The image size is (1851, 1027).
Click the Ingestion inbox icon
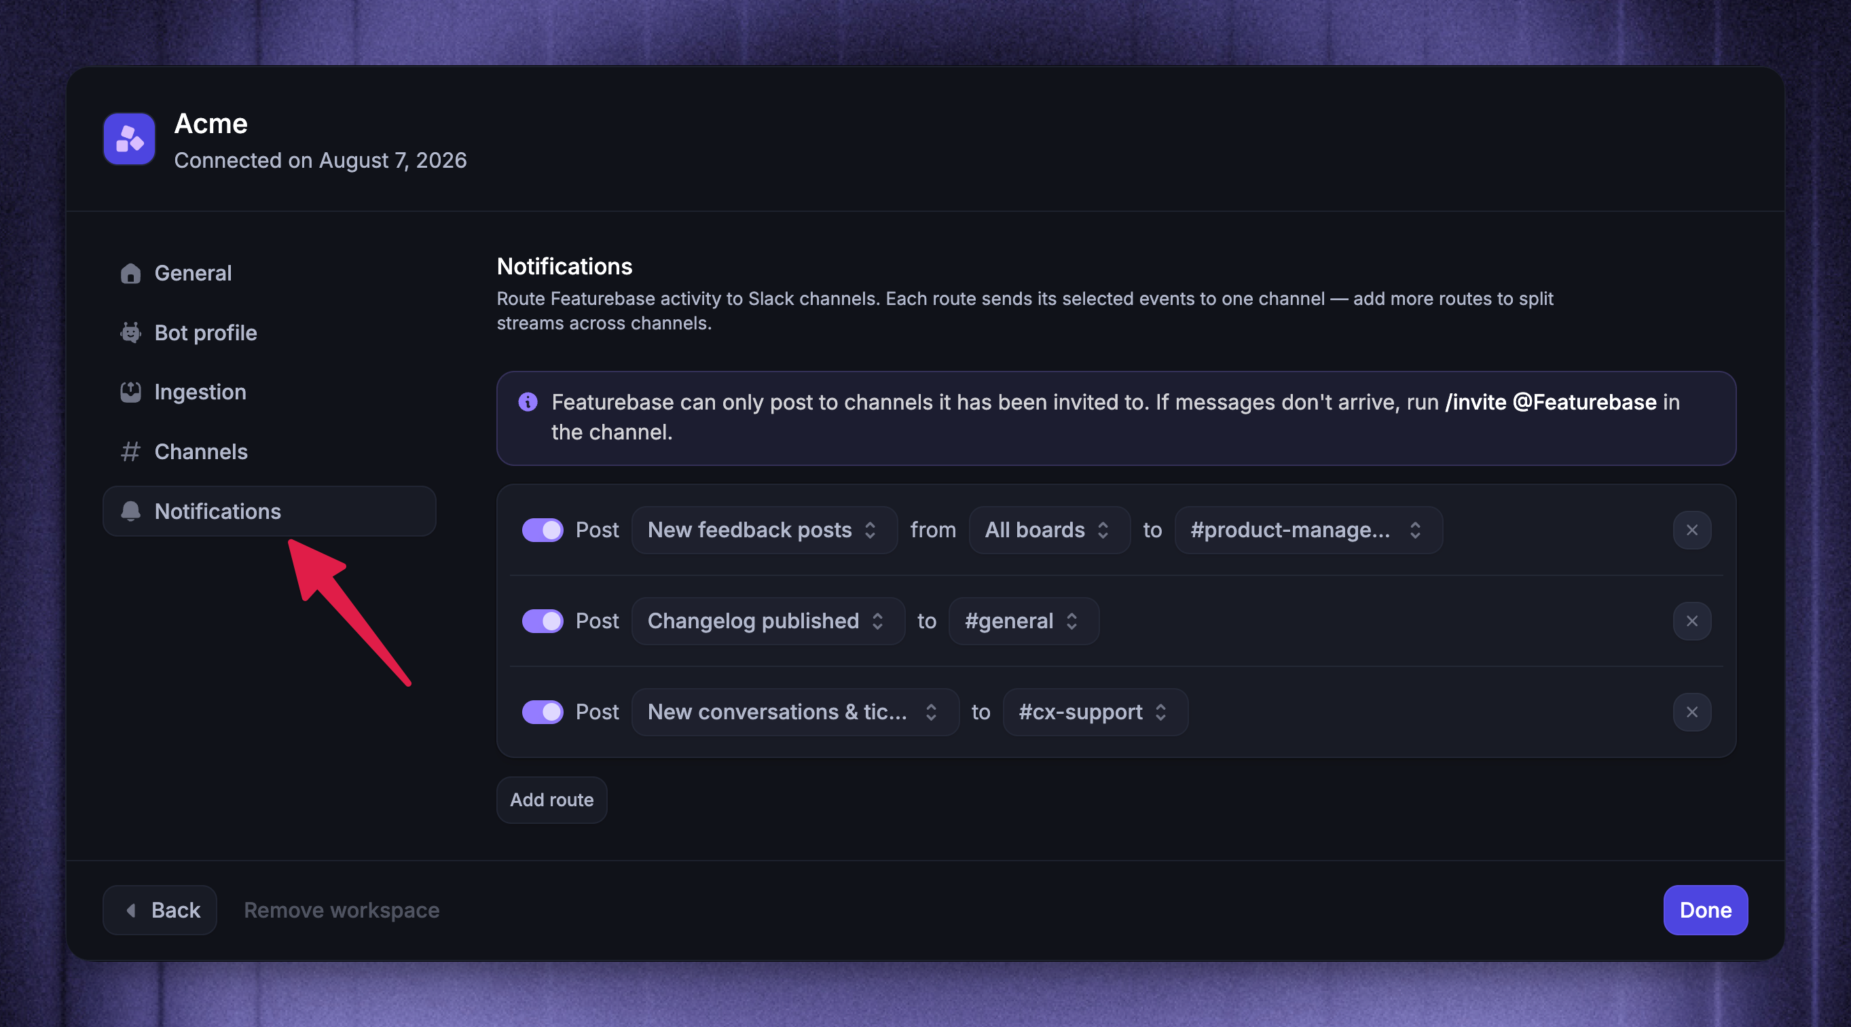point(130,392)
